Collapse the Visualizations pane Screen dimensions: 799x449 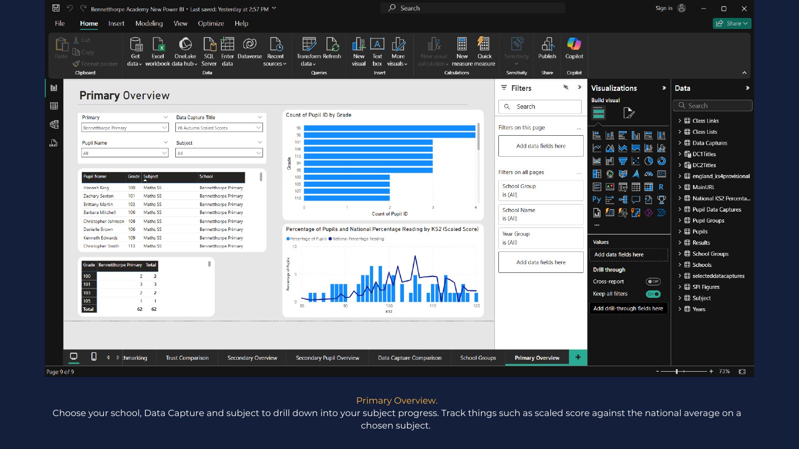(x=664, y=88)
